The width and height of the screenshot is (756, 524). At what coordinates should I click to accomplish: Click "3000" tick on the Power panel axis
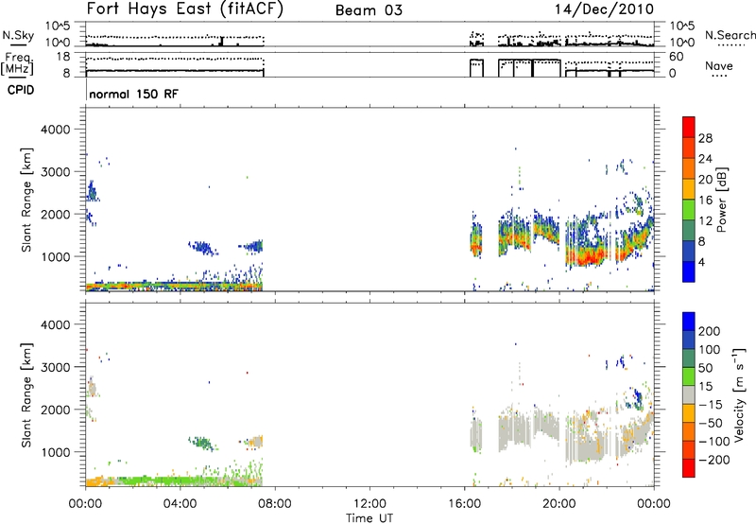[56, 172]
